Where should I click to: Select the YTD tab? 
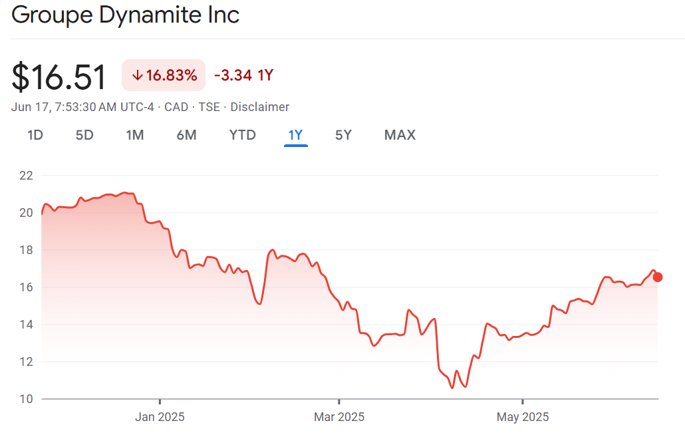242,135
